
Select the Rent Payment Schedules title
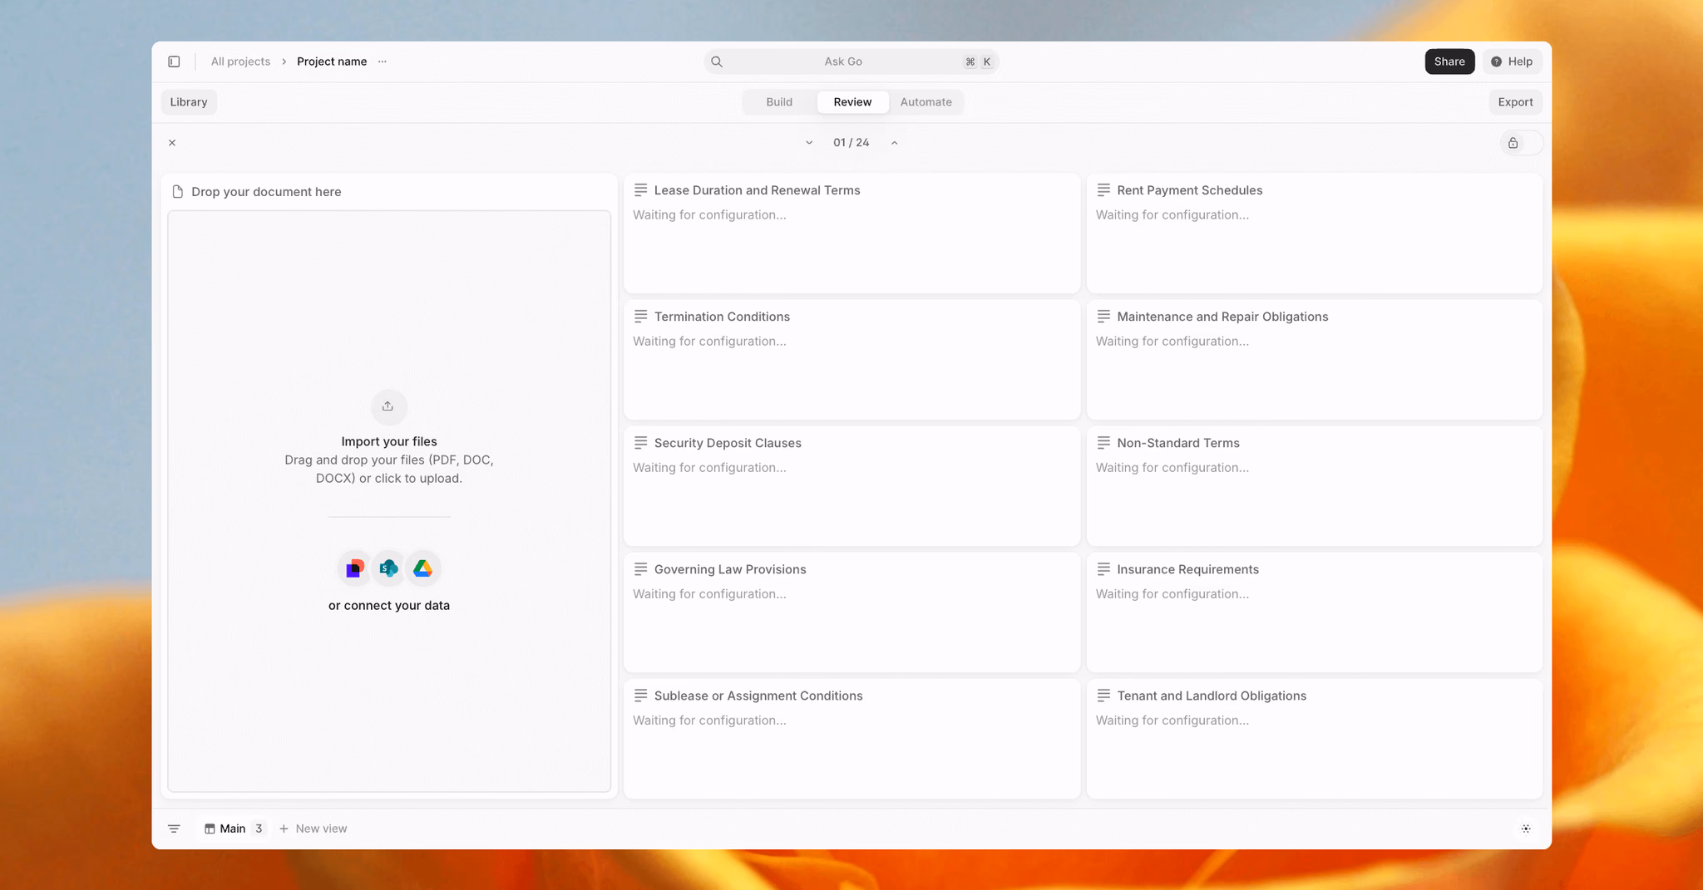(1189, 190)
